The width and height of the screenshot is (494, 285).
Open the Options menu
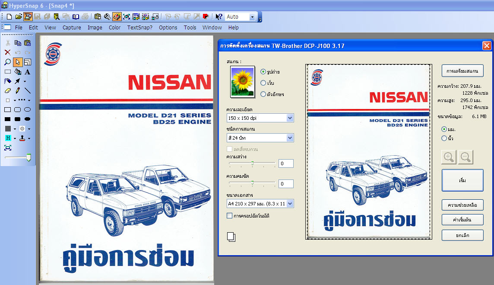pos(168,27)
